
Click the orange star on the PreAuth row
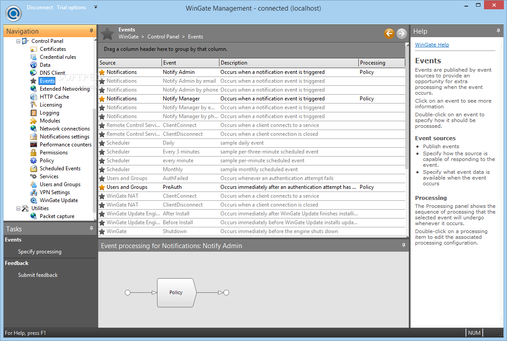click(102, 187)
